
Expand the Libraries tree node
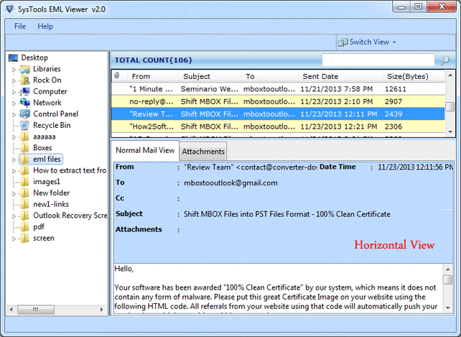pos(14,70)
